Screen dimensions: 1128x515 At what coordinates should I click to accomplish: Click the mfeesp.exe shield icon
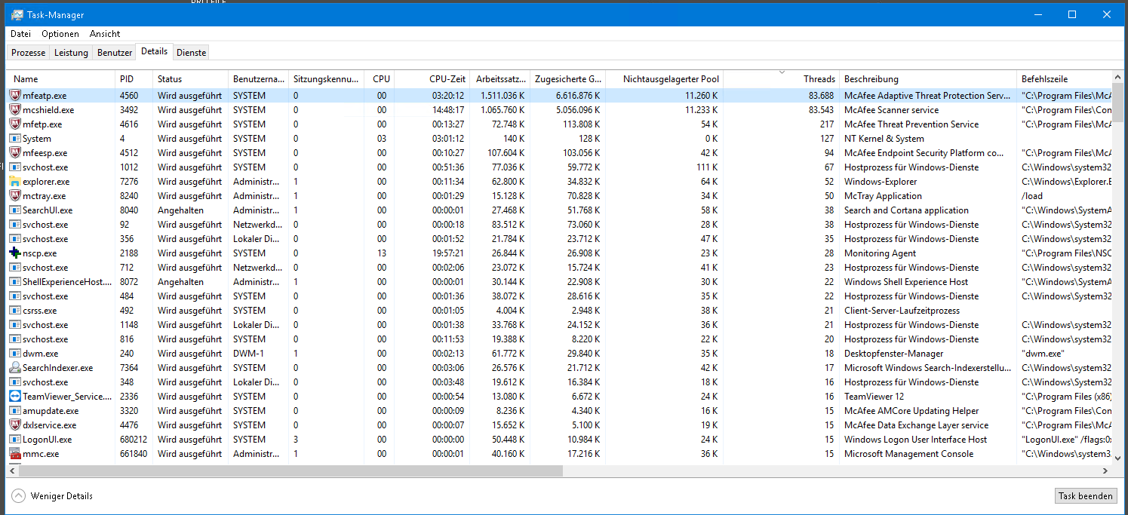(x=15, y=153)
